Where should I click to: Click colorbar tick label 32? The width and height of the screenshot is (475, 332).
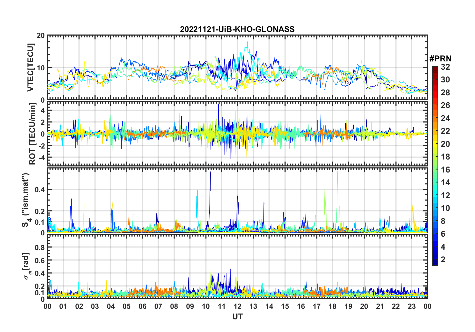click(x=445, y=67)
